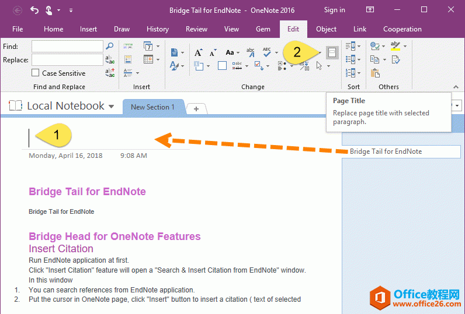Click the Touch/Mouse mode hand icon
This screenshot has width=465, height=314.
(48, 10)
